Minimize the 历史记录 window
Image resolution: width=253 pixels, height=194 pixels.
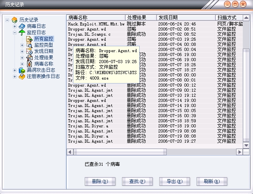[x=227, y=4]
